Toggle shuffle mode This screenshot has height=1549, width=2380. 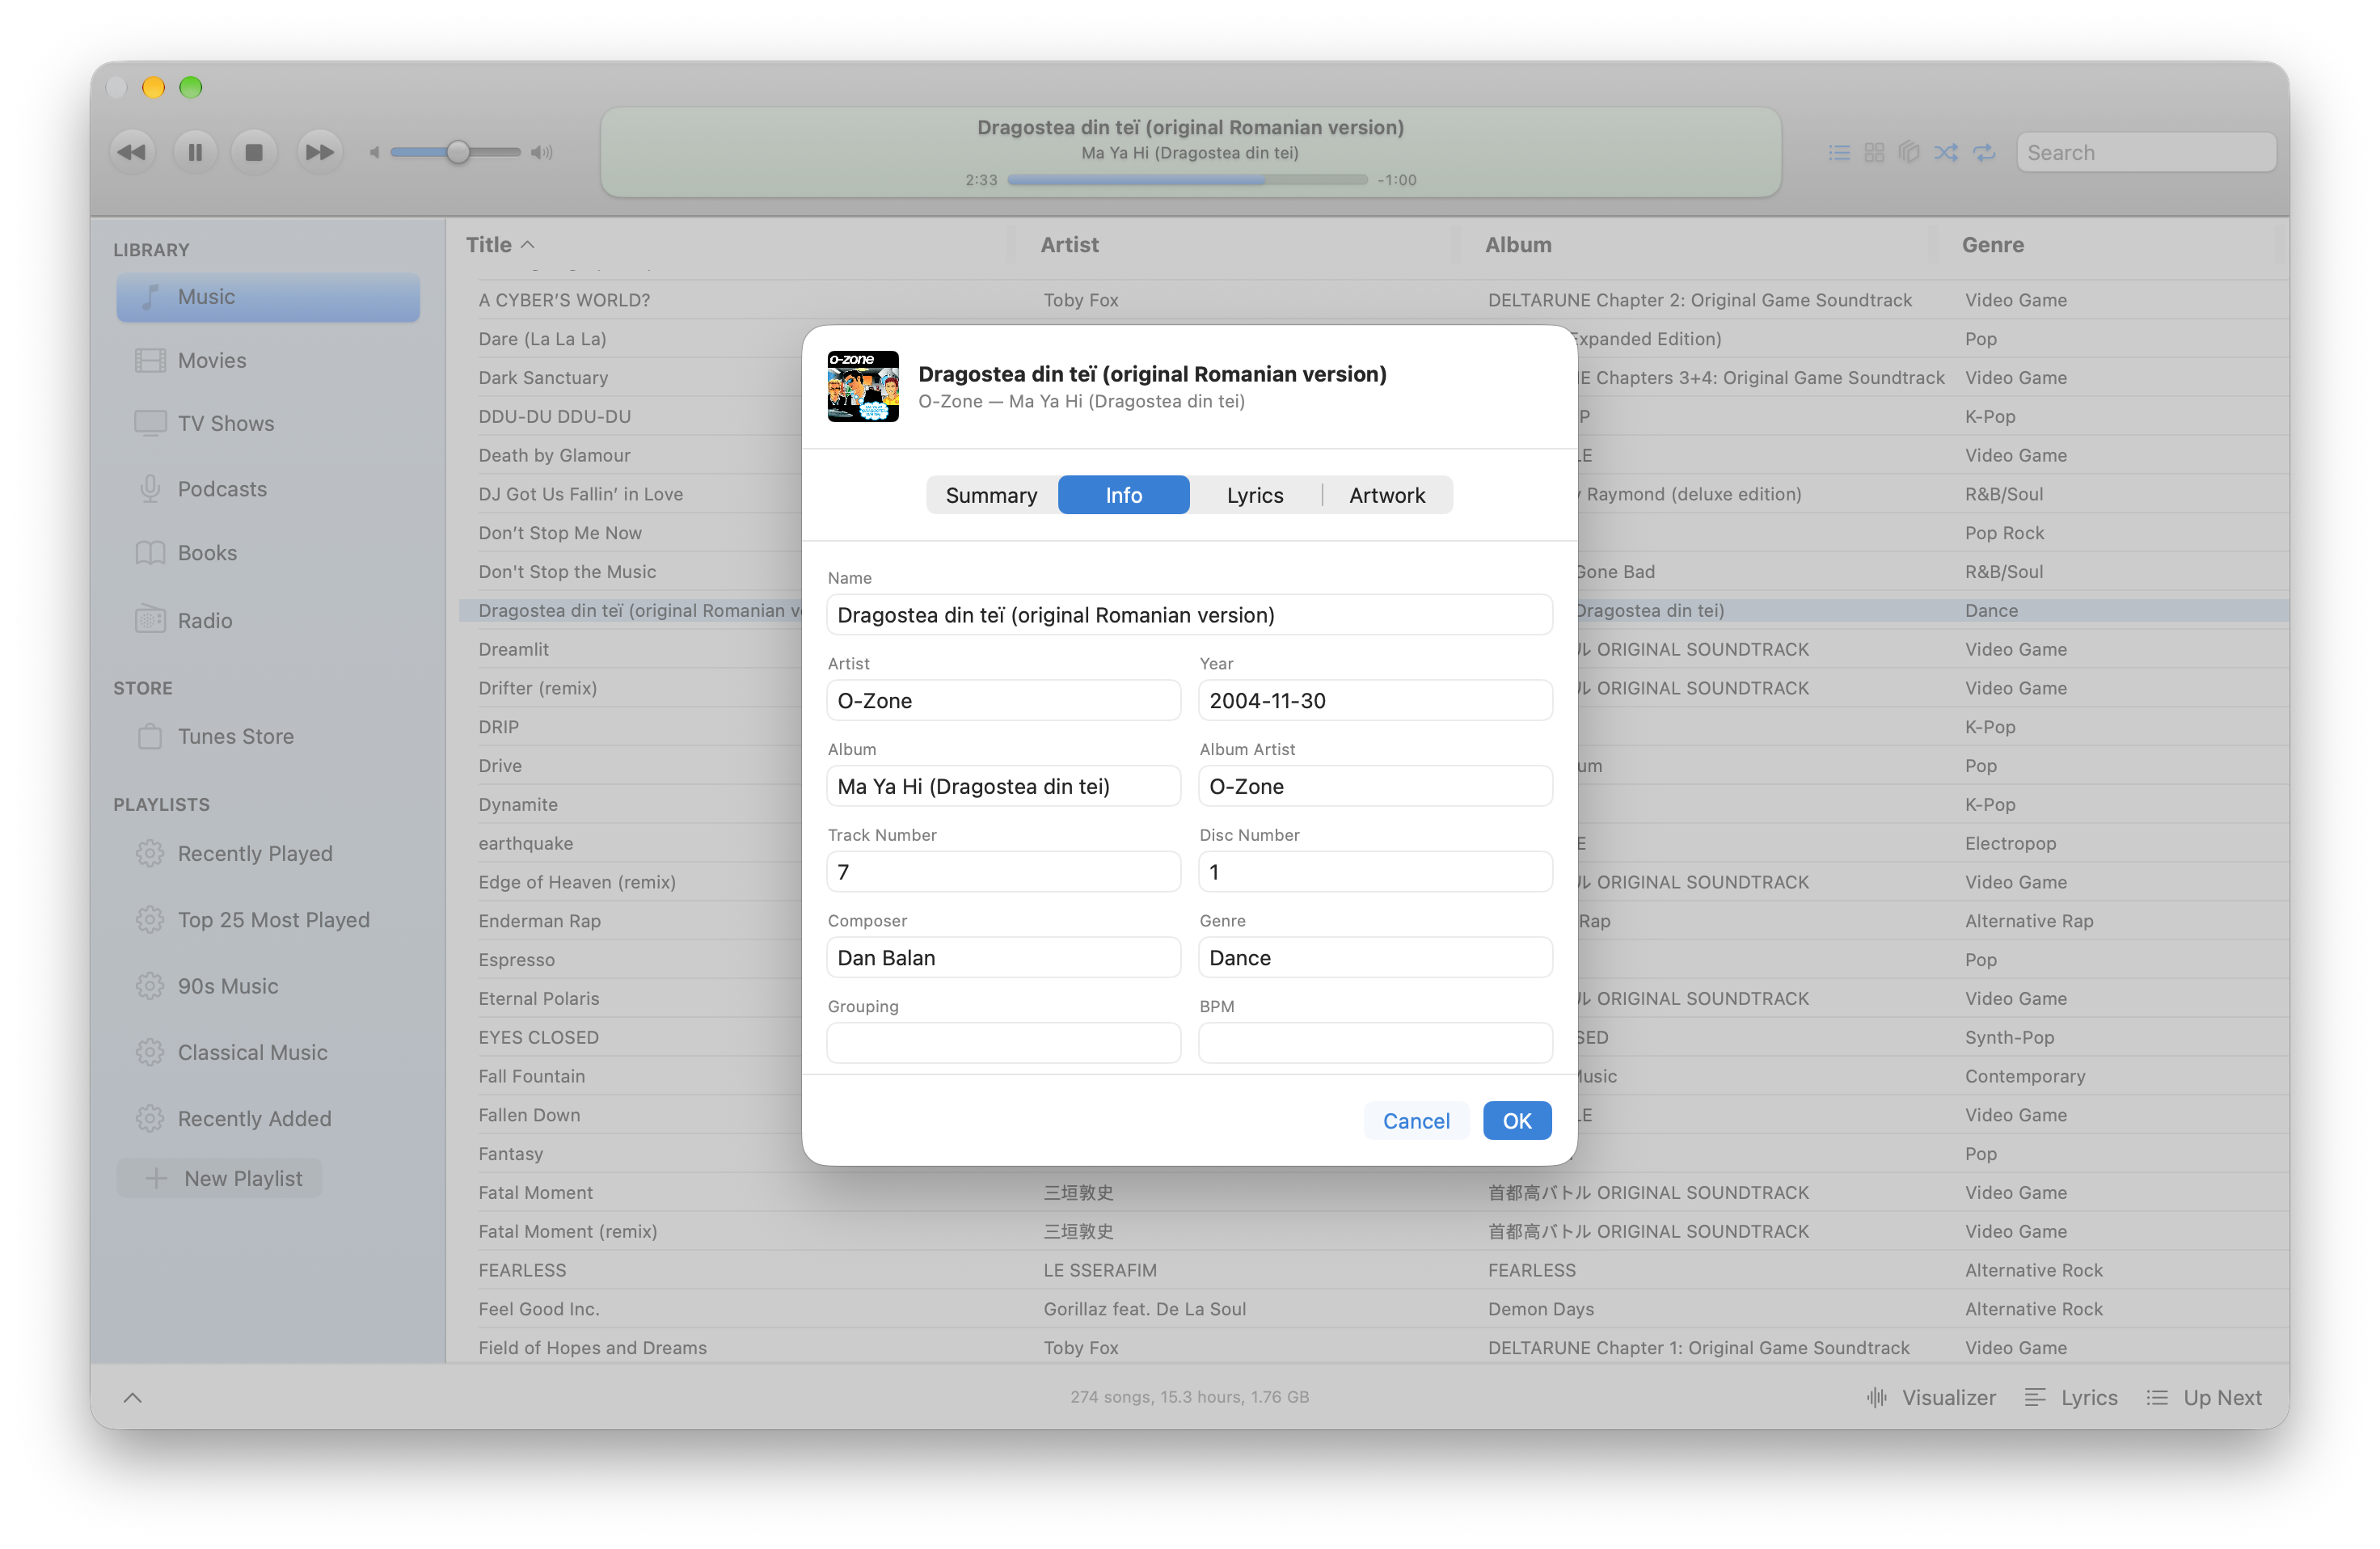click(x=1945, y=152)
